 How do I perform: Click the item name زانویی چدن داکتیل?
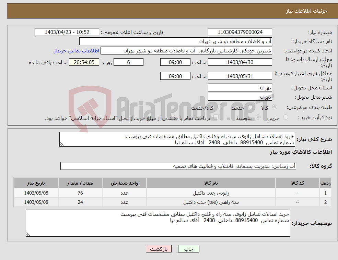(211, 193)
